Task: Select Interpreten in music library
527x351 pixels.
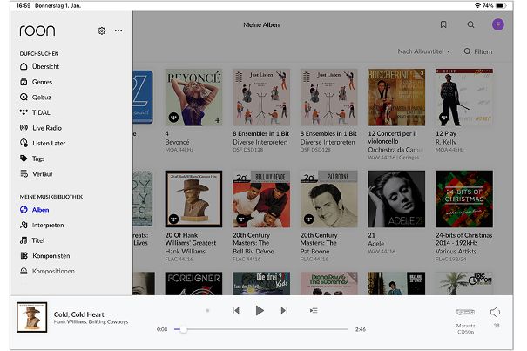Action: pyautogui.click(x=48, y=225)
